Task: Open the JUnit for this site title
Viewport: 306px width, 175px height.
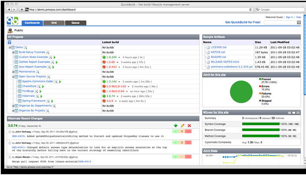Action: point(214,75)
